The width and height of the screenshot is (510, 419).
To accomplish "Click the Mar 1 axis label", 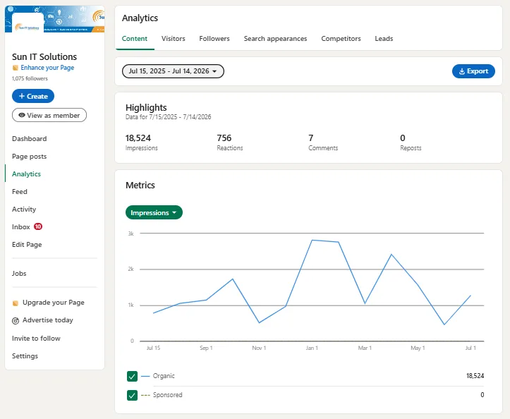I will pyautogui.click(x=365, y=348).
